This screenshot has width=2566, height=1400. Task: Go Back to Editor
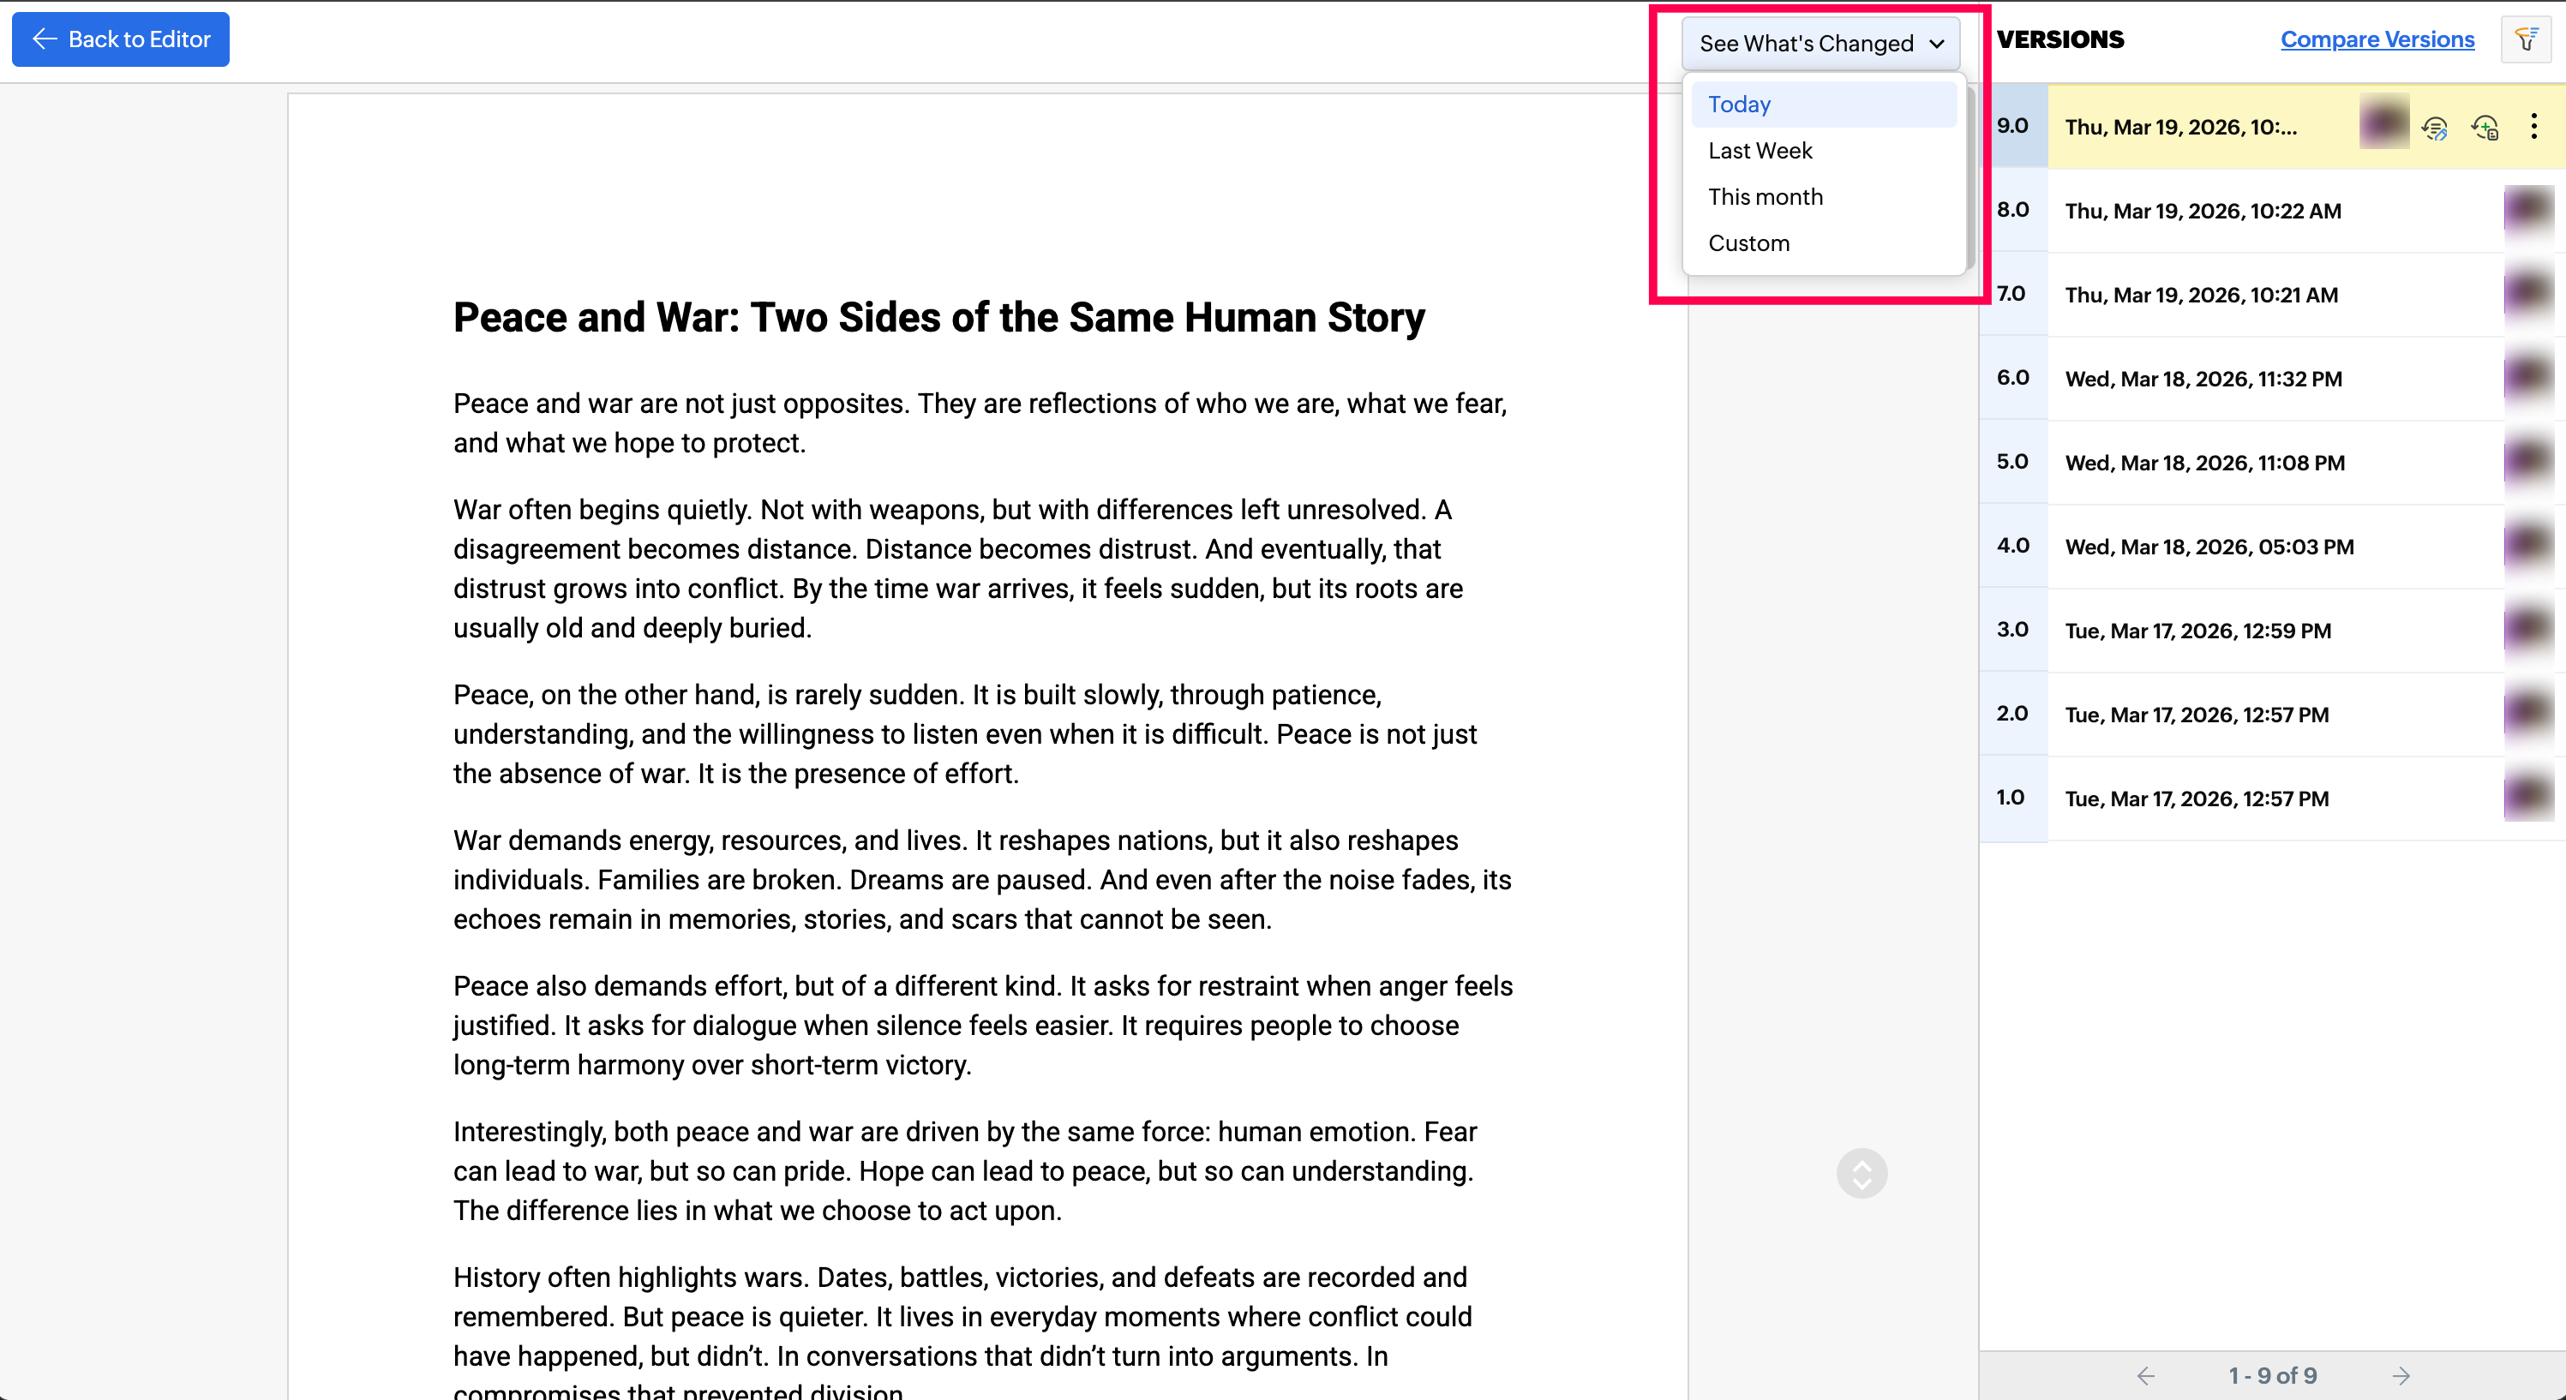point(121,39)
